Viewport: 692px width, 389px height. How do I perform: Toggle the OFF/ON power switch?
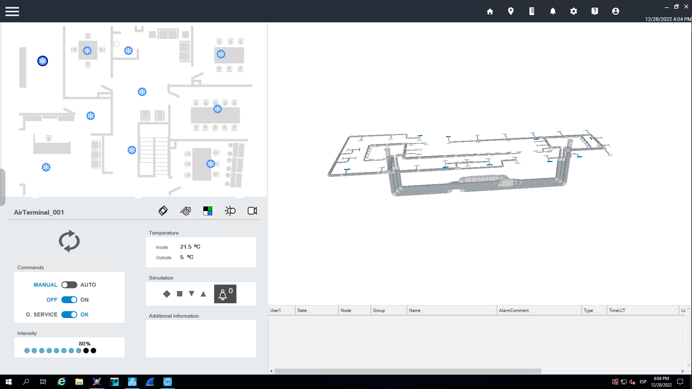coord(69,300)
